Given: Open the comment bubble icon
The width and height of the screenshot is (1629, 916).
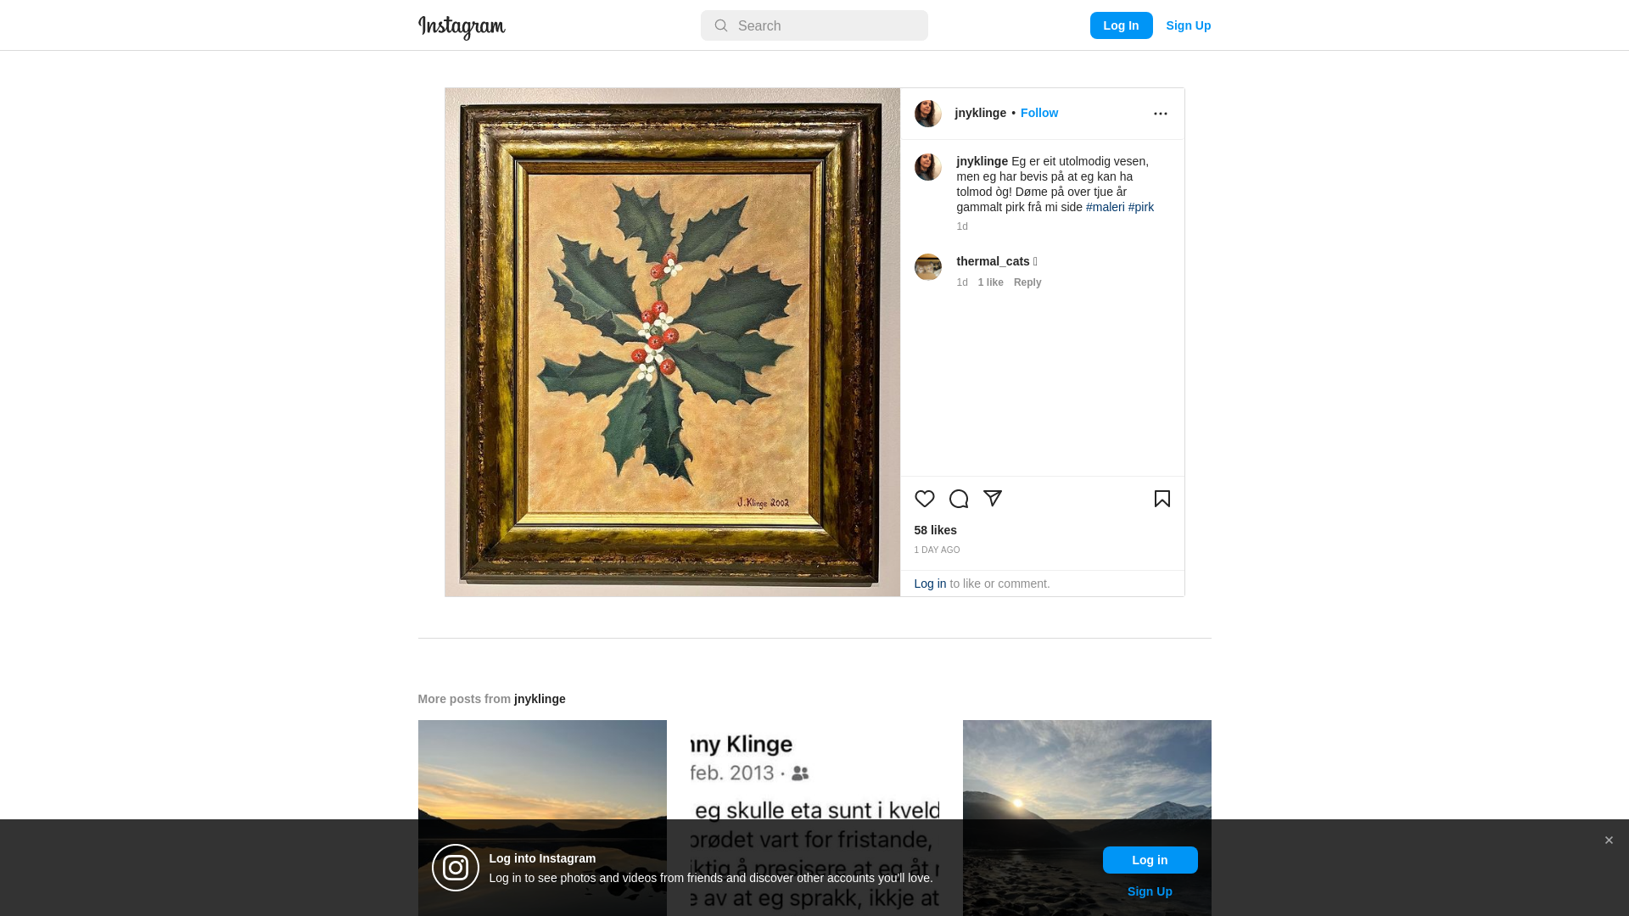Looking at the screenshot, I should (959, 499).
